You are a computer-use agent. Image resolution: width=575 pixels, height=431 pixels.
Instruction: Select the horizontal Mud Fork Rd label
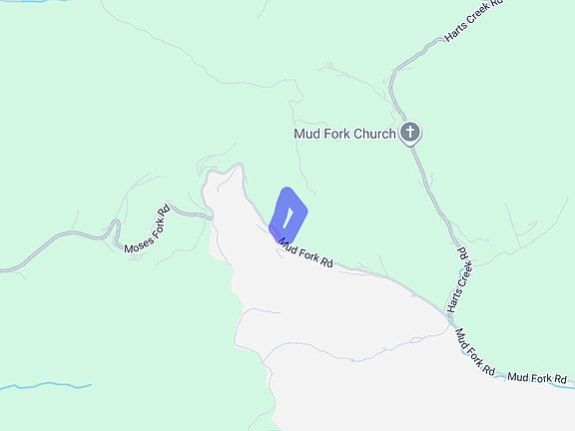(x=537, y=378)
